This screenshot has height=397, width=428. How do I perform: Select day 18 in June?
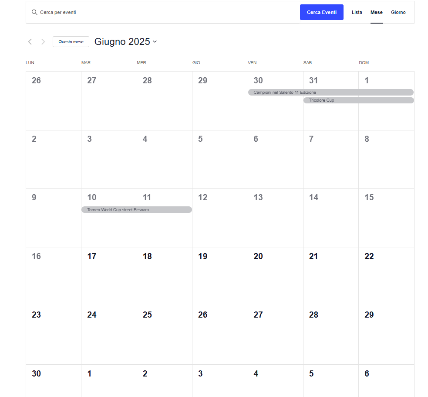(147, 256)
